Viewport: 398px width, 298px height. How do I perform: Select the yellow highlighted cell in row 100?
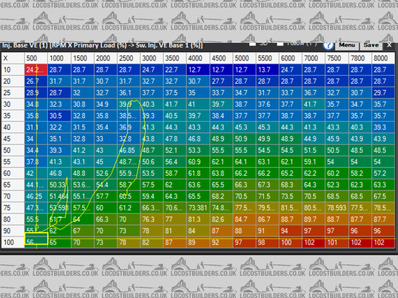click(35, 242)
